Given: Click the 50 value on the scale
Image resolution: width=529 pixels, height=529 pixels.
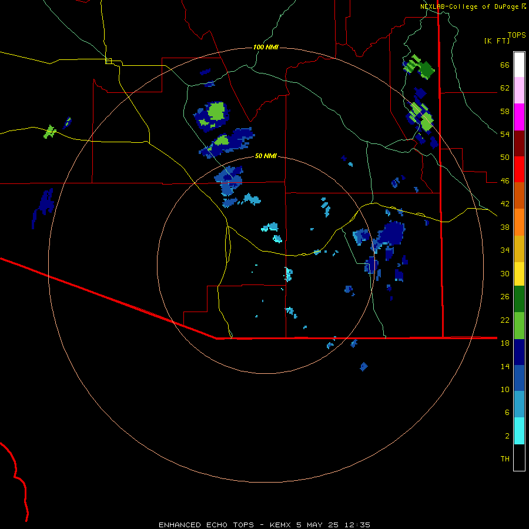Looking at the screenshot, I should click(x=505, y=157).
